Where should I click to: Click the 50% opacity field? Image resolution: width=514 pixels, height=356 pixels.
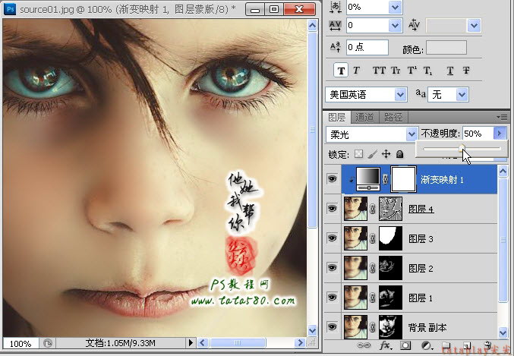coord(478,134)
